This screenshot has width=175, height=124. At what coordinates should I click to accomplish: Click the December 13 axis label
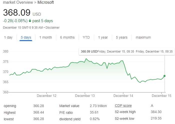[x=85, y=96]
